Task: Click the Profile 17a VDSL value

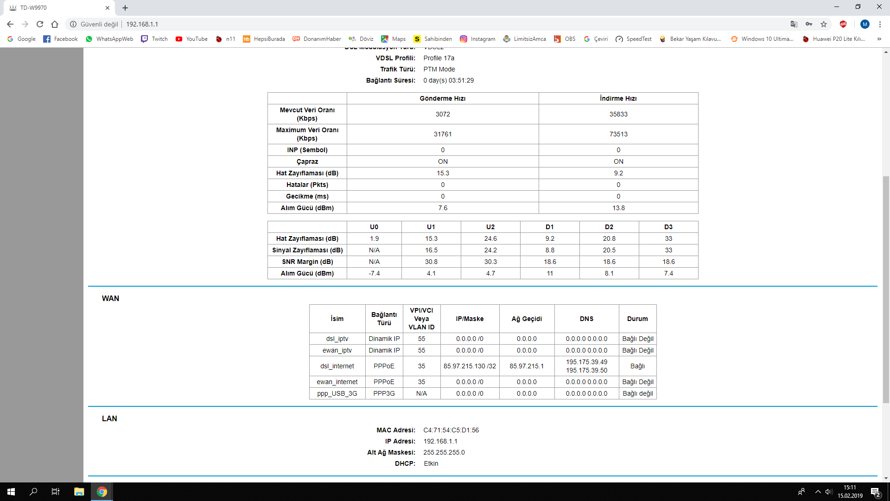Action: pyautogui.click(x=439, y=58)
